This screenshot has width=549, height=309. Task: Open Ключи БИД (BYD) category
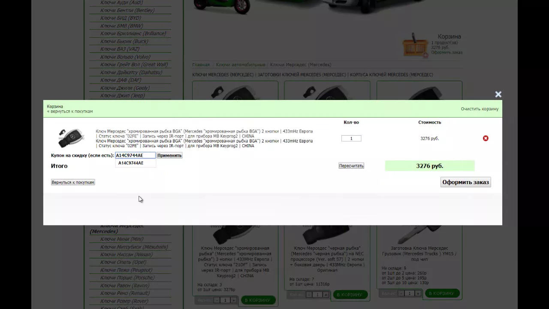coord(121,18)
